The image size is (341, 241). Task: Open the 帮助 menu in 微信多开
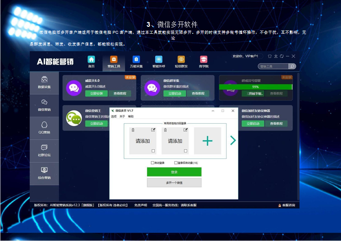[131, 116]
